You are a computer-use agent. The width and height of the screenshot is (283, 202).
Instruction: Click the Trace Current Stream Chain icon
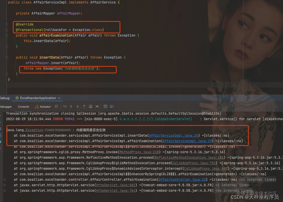[x=112, y=106]
